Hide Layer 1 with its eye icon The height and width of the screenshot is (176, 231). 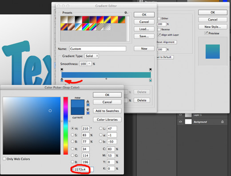pos(180,115)
